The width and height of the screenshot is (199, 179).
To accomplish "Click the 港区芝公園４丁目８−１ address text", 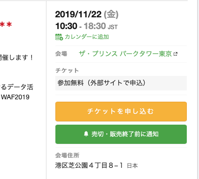I will click(x=89, y=165).
